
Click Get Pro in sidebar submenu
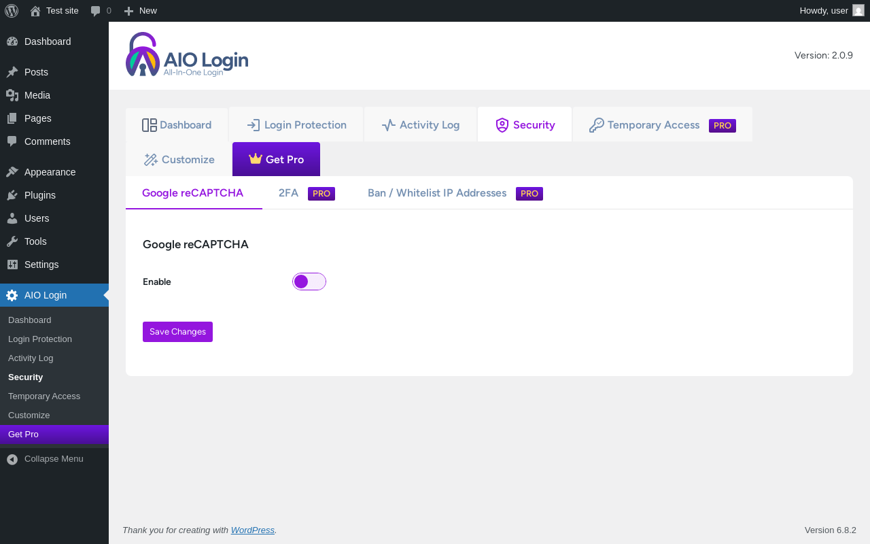(54, 434)
